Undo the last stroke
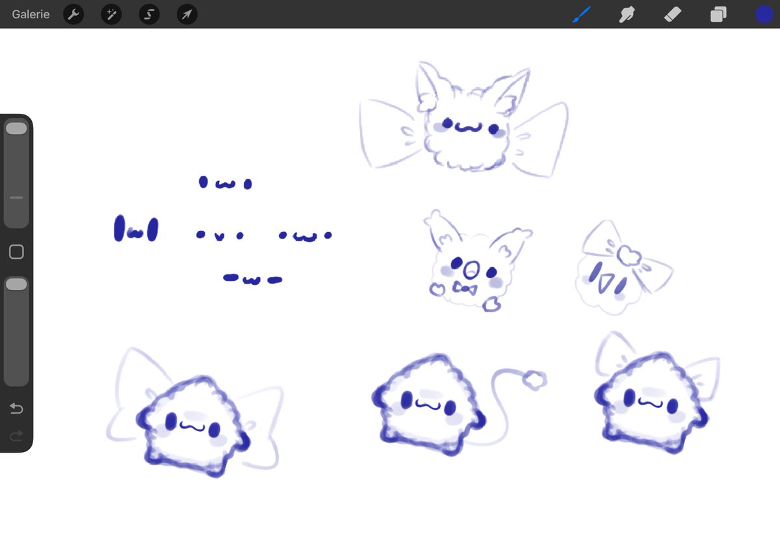 (16, 408)
